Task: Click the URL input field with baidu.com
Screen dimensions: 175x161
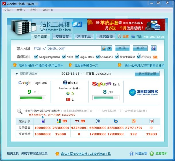Action: 74,48
